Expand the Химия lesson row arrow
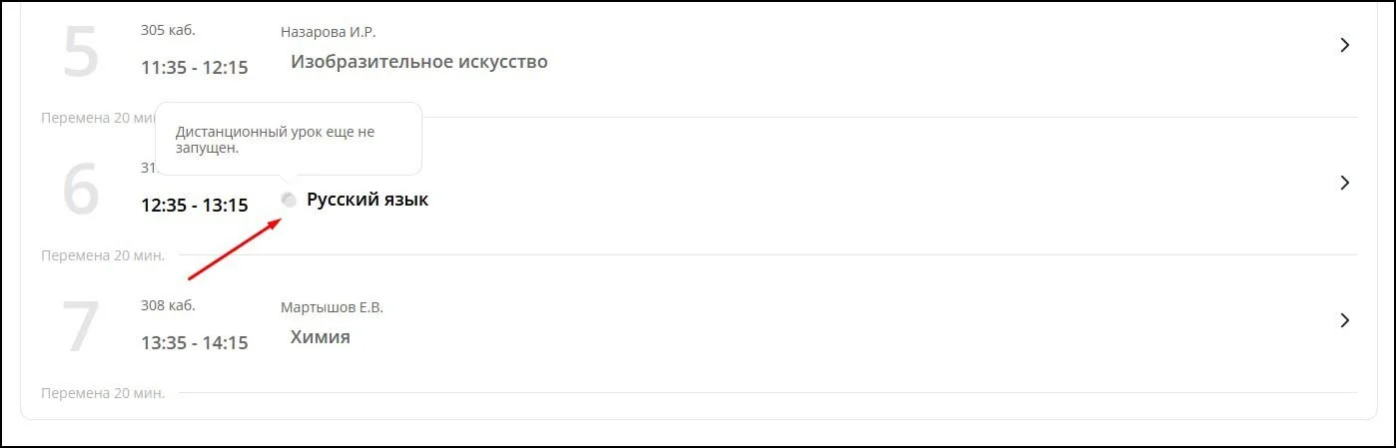Screen dimensions: 1396x448 pyautogui.click(x=1344, y=320)
